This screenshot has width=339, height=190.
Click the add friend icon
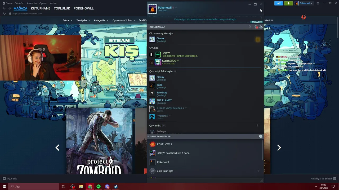point(261,27)
